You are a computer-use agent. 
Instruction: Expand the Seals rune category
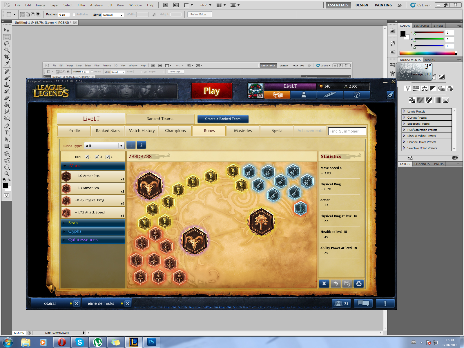(x=93, y=223)
